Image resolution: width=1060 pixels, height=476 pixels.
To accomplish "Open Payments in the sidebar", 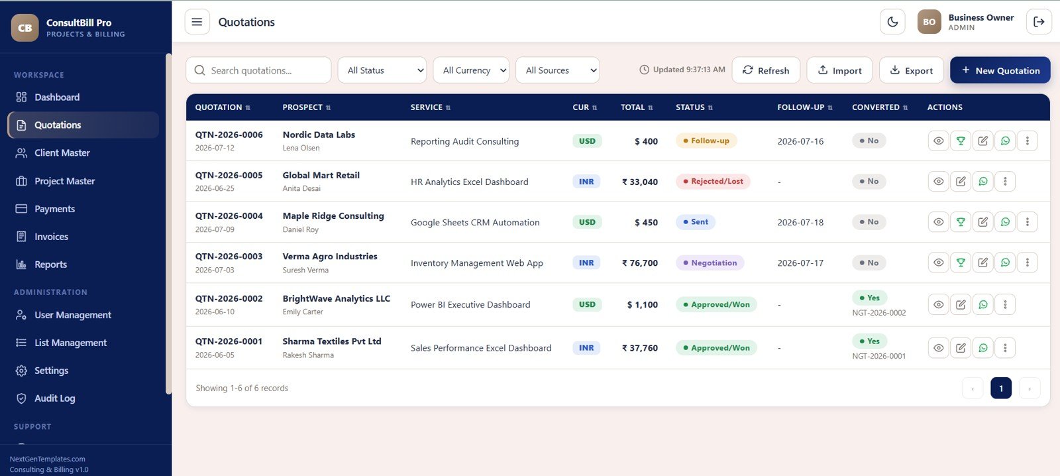I will coord(83,209).
